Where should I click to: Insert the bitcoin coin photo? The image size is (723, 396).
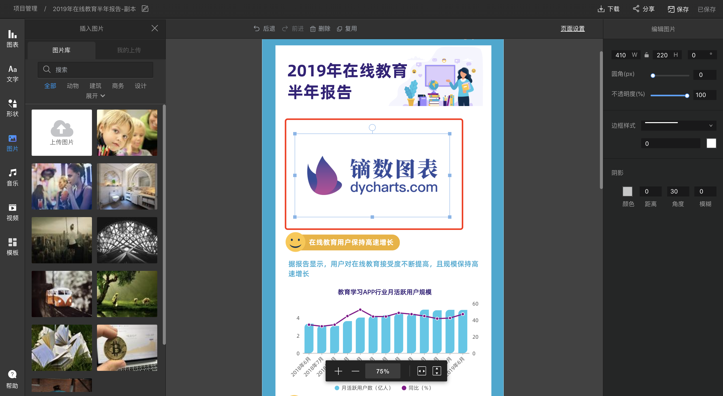[x=127, y=348]
